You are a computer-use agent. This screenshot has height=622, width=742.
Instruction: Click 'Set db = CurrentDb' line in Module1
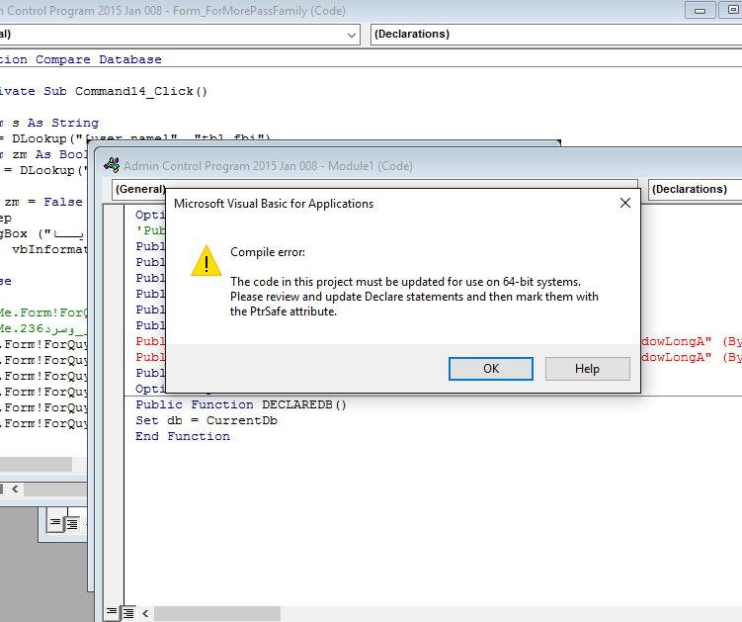[x=206, y=420]
